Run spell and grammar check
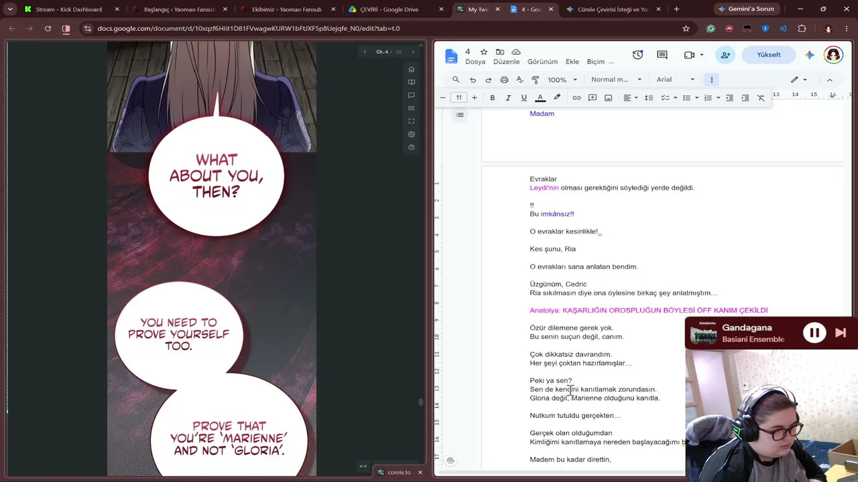 pyautogui.click(x=519, y=80)
